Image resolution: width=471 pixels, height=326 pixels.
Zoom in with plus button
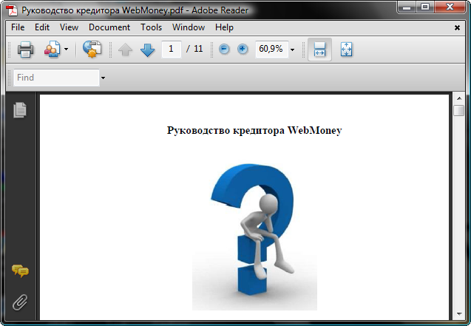pyautogui.click(x=243, y=49)
